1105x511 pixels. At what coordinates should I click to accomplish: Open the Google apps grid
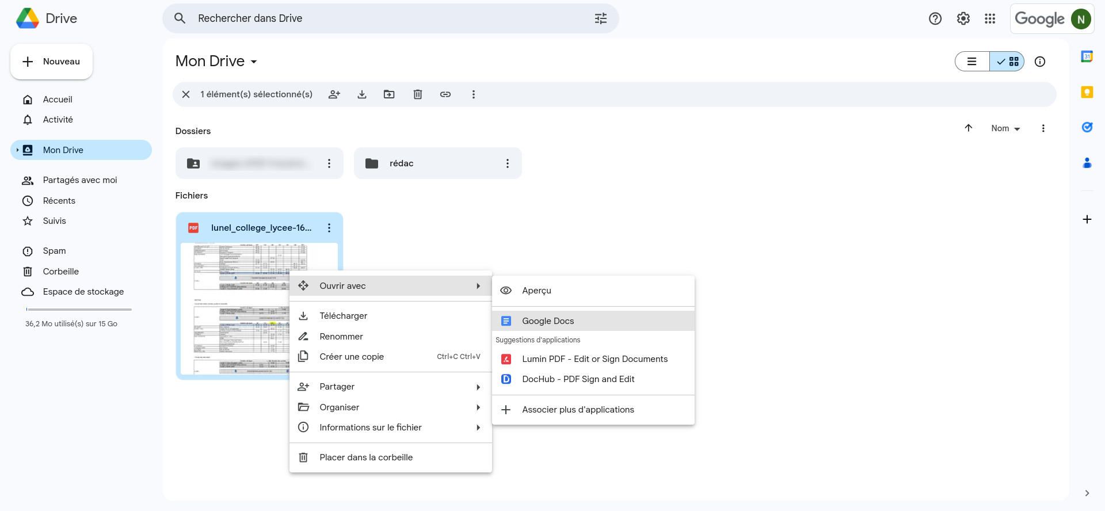pos(990,18)
